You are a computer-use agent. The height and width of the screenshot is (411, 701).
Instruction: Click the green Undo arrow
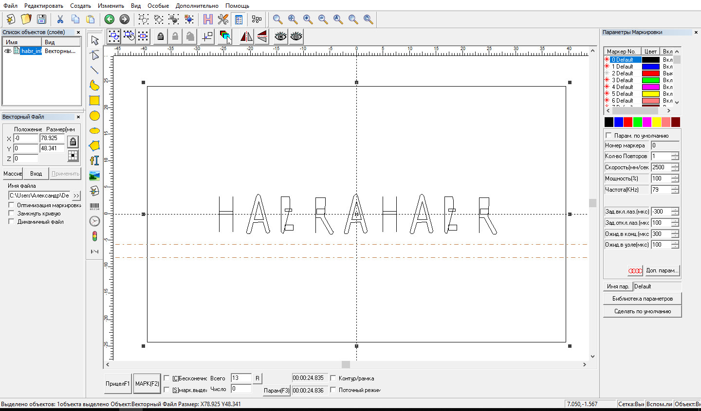[110, 19]
